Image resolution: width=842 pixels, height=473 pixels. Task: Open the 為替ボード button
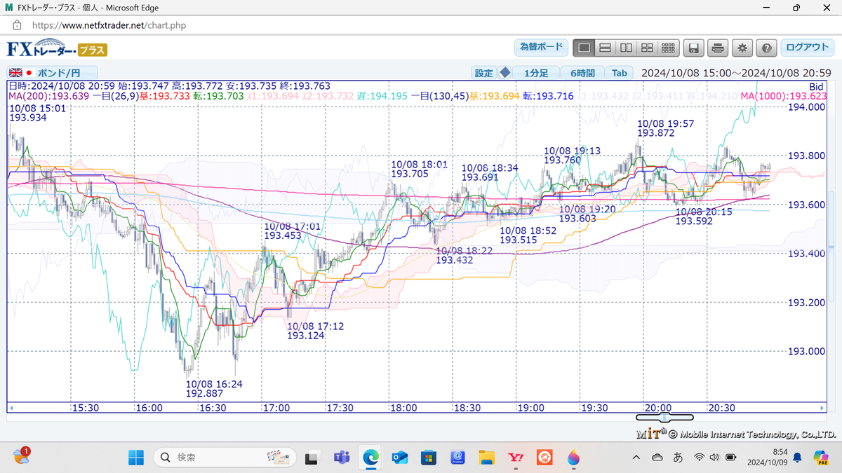(541, 48)
